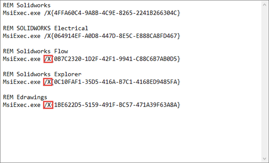
Task: Click the vertical scrollbar track
Action: pos(264,82)
